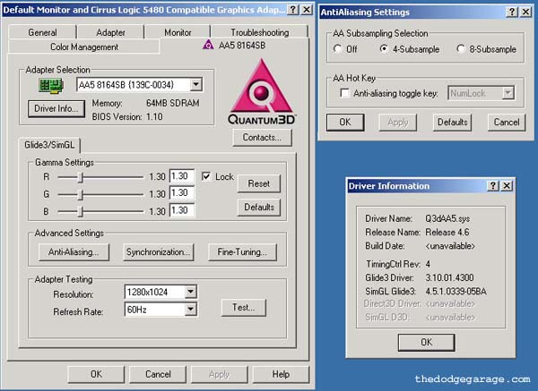This screenshot has width=538, height=391.
Task: Click the R gamma value input field
Action: [182, 176]
